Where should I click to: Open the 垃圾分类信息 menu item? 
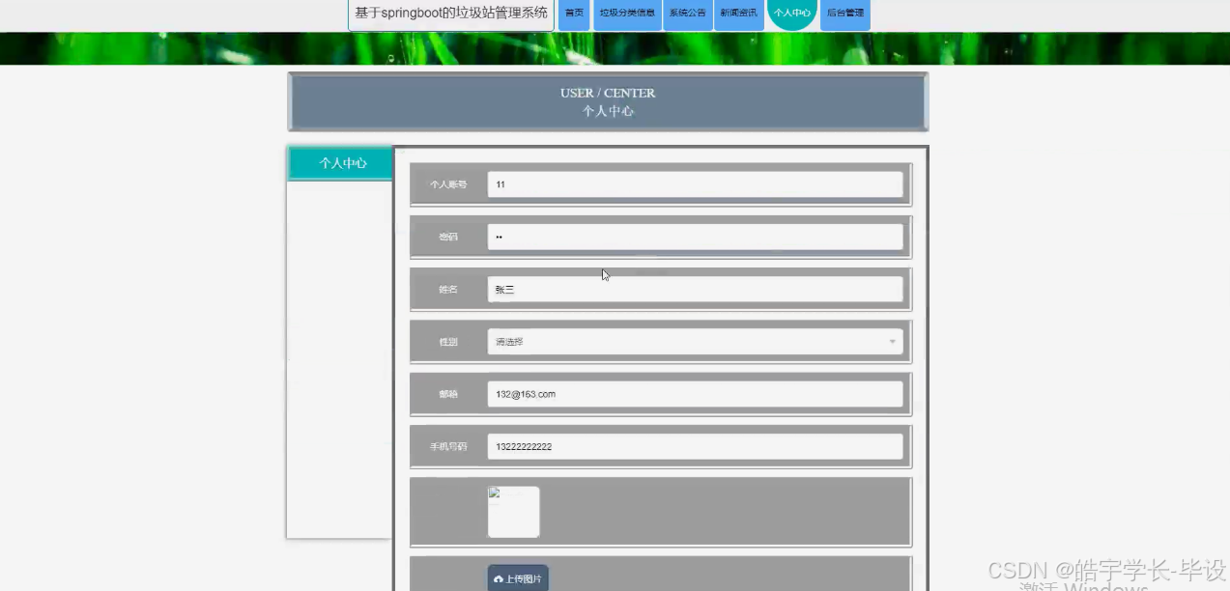[x=626, y=14]
